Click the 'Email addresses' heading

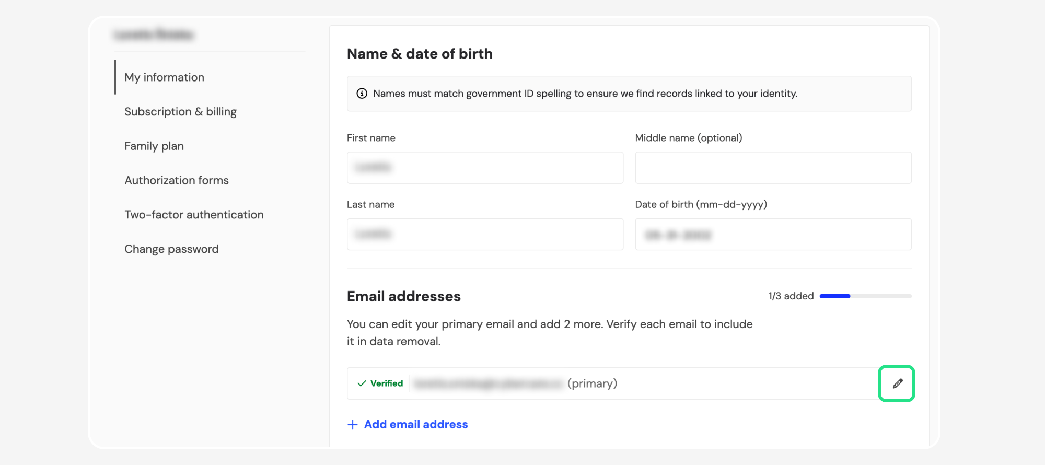[404, 296]
